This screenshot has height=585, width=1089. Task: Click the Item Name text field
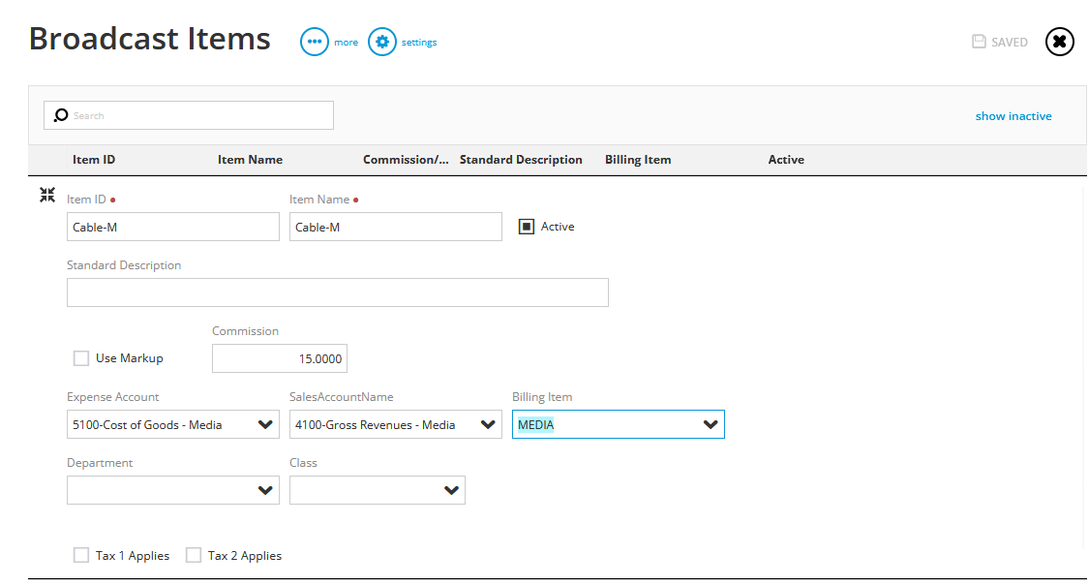[x=396, y=227]
